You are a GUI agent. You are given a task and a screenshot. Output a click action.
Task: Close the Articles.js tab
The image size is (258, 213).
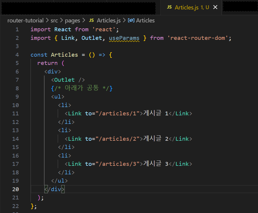pos(215,7)
